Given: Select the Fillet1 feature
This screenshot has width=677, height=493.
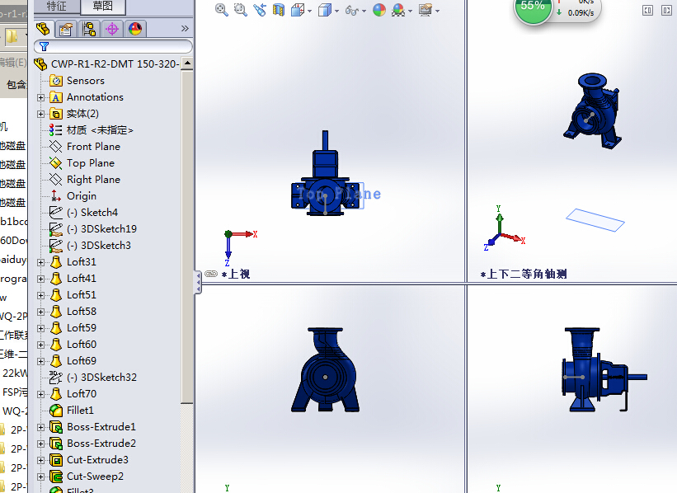Looking at the screenshot, I should [x=80, y=410].
